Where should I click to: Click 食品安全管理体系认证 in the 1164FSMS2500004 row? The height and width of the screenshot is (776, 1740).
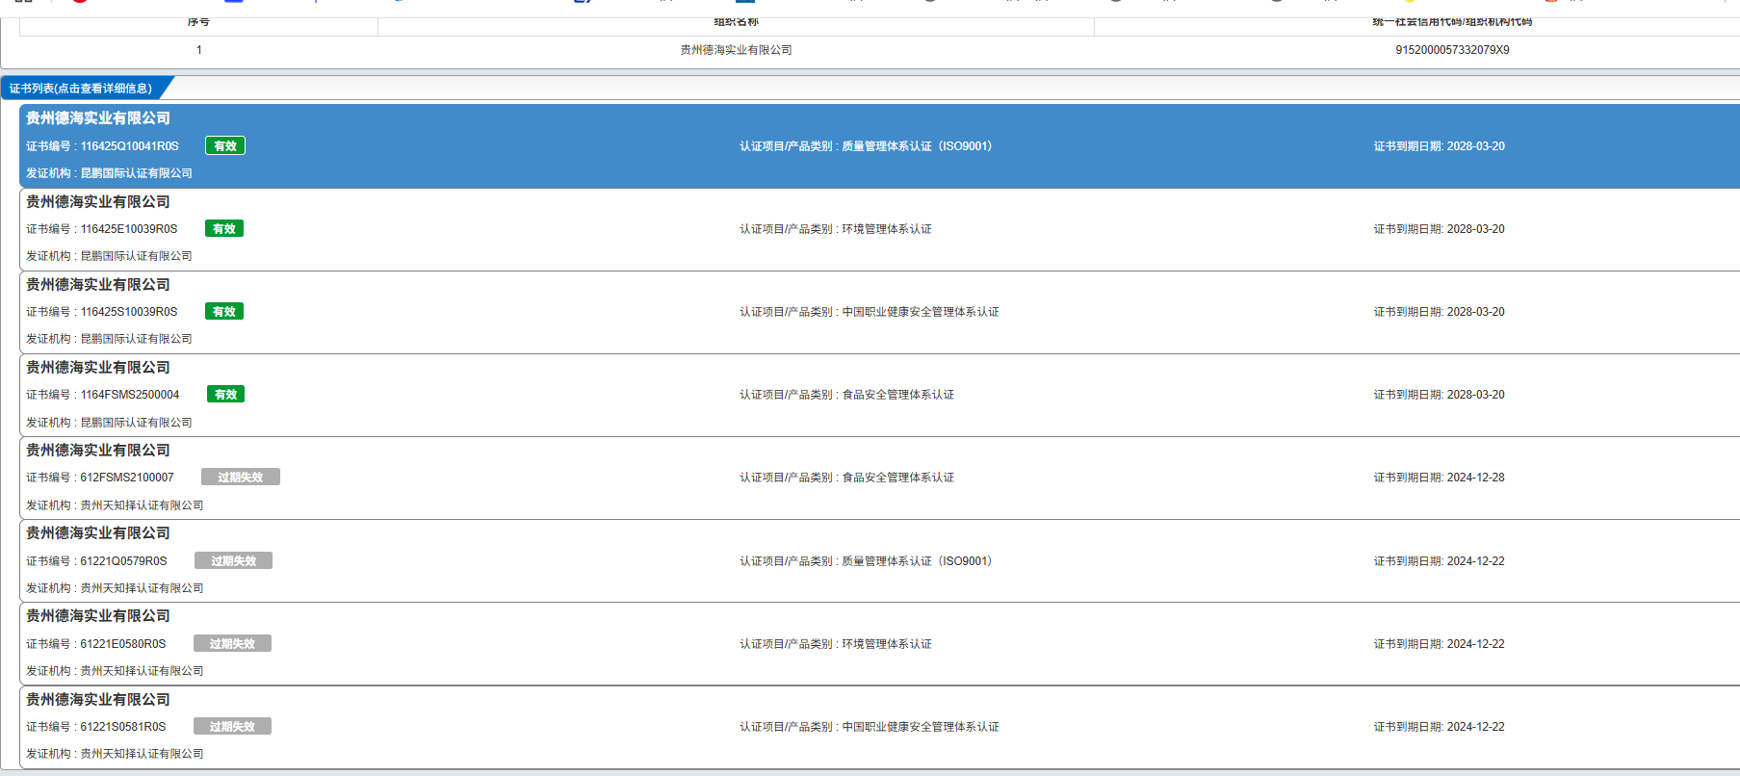point(898,395)
